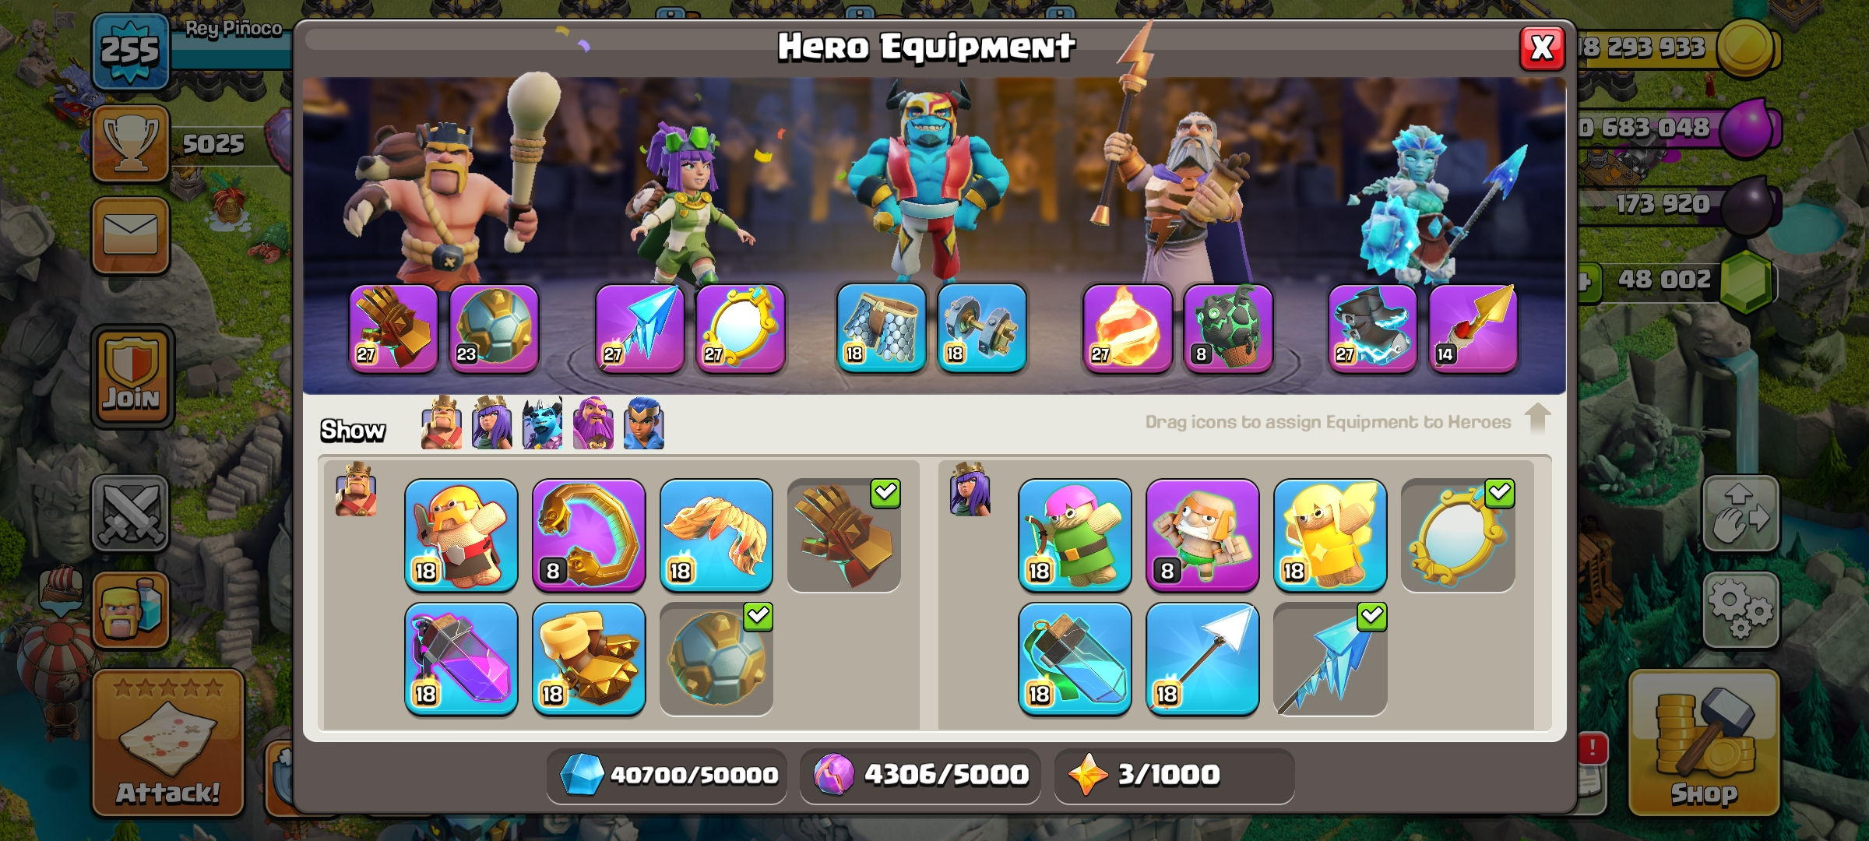1869x841 pixels.
Task: Filter equipment by Grand Warden
Action: (593, 424)
